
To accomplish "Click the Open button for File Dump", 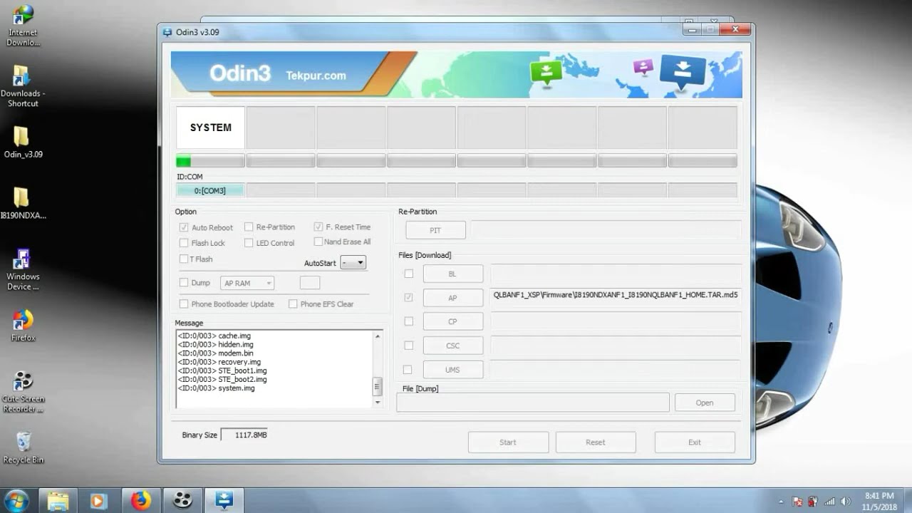I will coord(705,403).
